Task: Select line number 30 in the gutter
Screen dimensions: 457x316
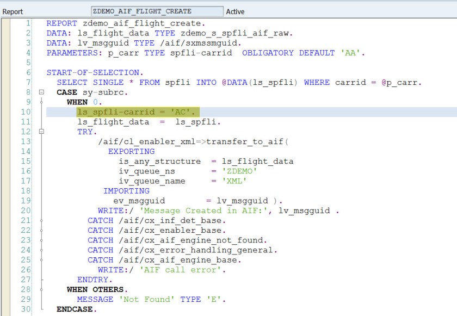Action: pyautogui.click(x=26, y=309)
